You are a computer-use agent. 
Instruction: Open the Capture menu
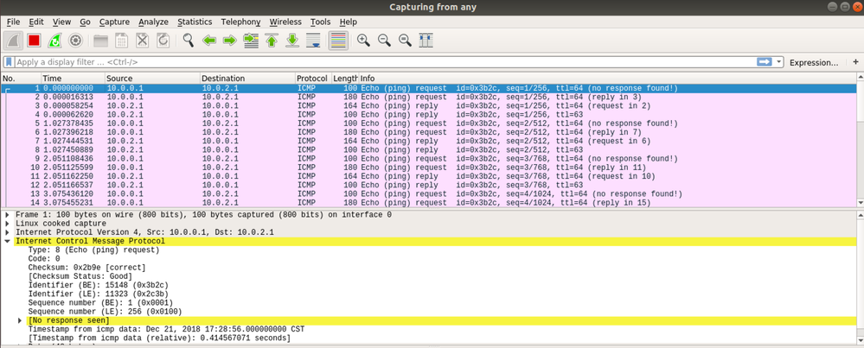(x=114, y=22)
